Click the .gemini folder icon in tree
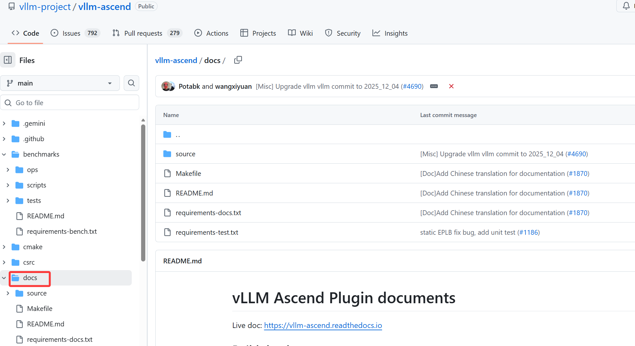 coord(15,123)
